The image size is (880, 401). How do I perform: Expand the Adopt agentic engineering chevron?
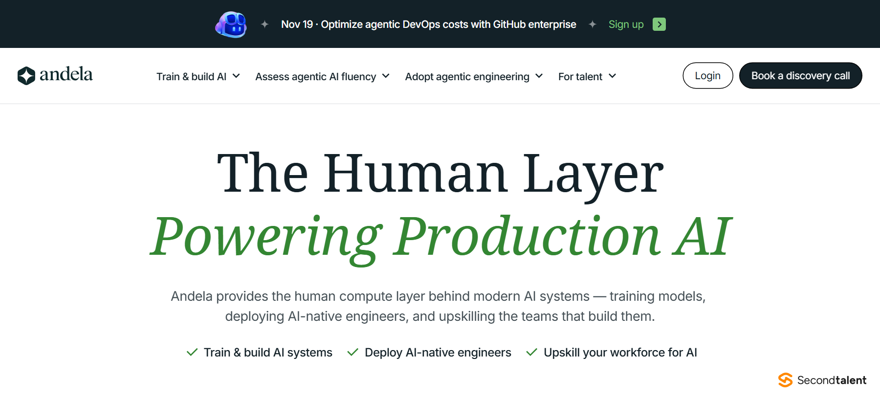click(539, 76)
